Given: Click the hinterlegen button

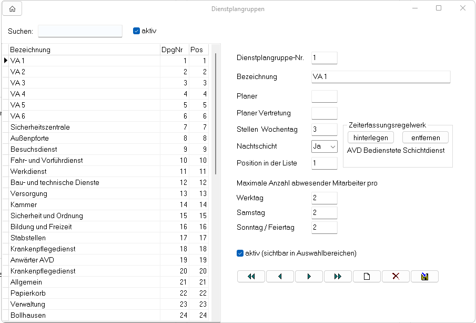Looking at the screenshot, I should (371, 138).
